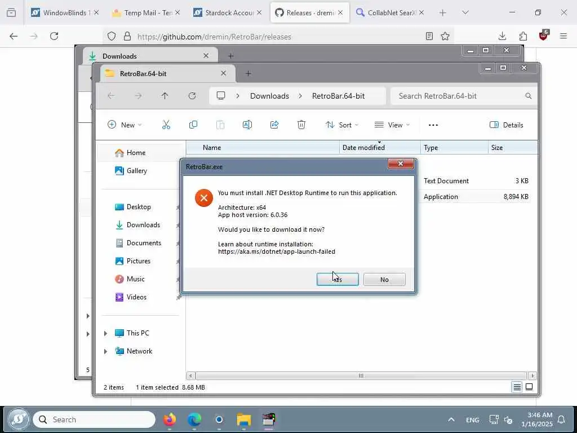
Task: Switch to Temp Mail browser tab
Action: click(x=147, y=12)
